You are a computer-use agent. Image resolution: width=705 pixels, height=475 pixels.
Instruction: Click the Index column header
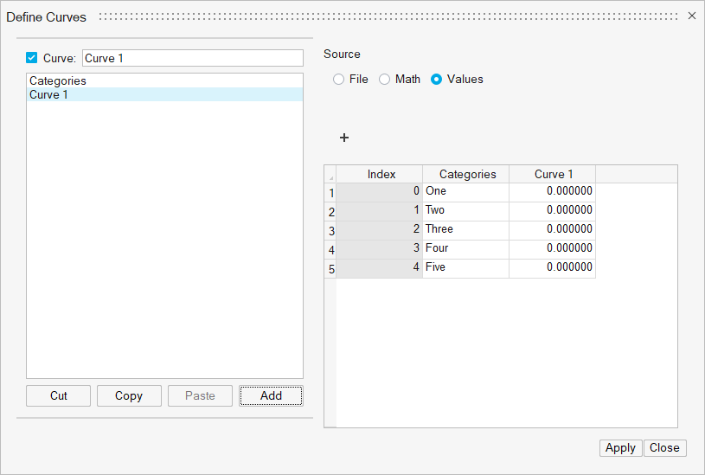point(381,174)
